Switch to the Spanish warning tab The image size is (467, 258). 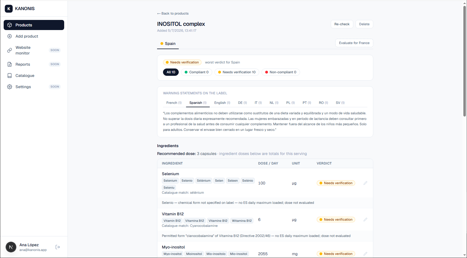pyautogui.click(x=198, y=103)
